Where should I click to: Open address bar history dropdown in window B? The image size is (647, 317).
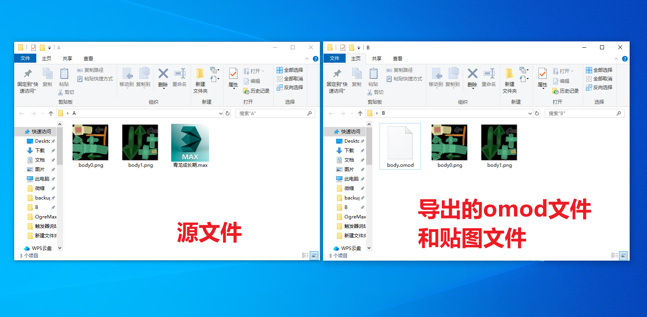[530, 114]
